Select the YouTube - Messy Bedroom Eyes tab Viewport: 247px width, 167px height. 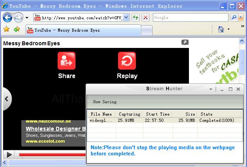(x=83, y=30)
